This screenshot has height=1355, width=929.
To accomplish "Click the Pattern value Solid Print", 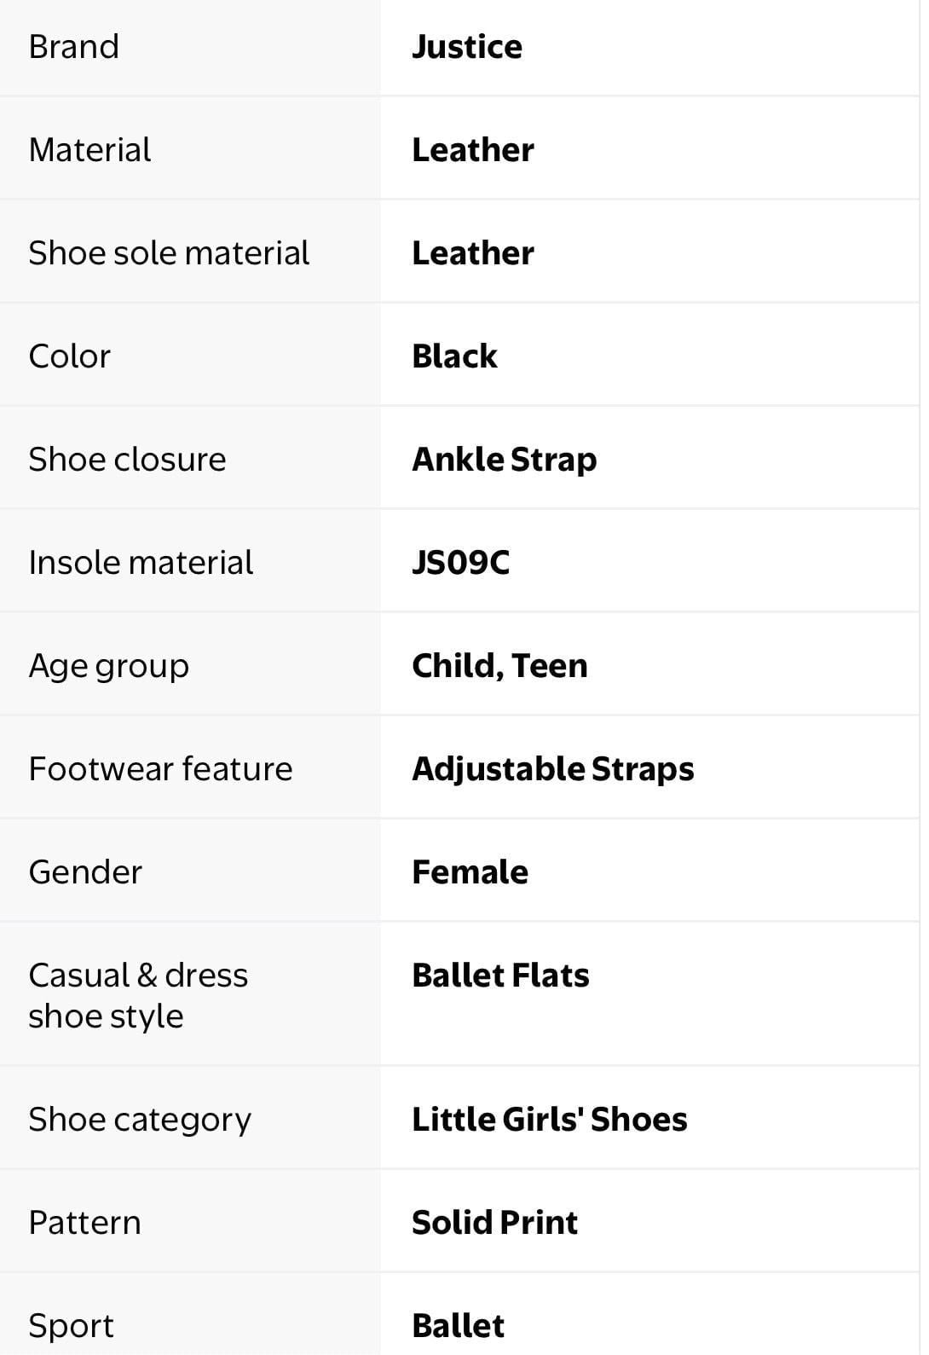I will click(x=494, y=1223).
